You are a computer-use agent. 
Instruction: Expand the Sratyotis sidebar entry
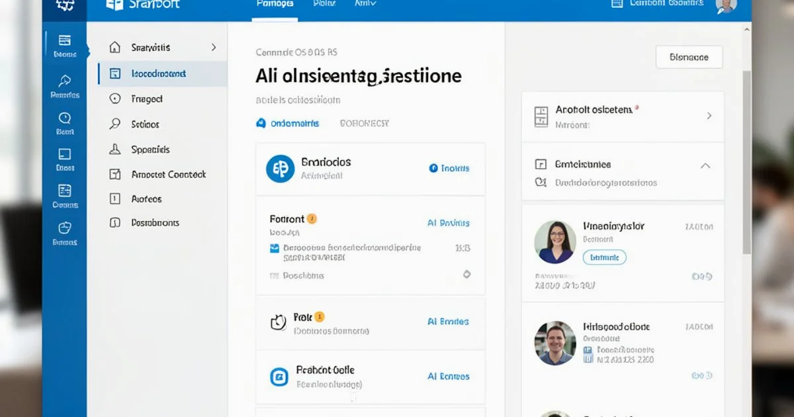[212, 47]
